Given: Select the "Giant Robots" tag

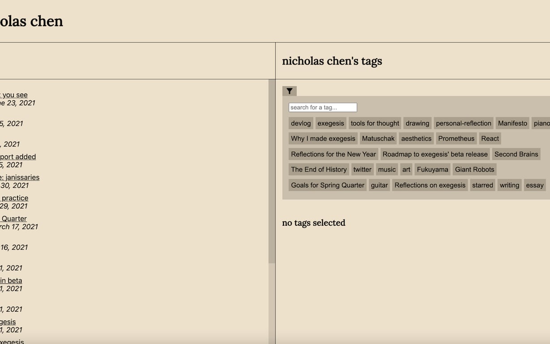Looking at the screenshot, I should point(474,169).
